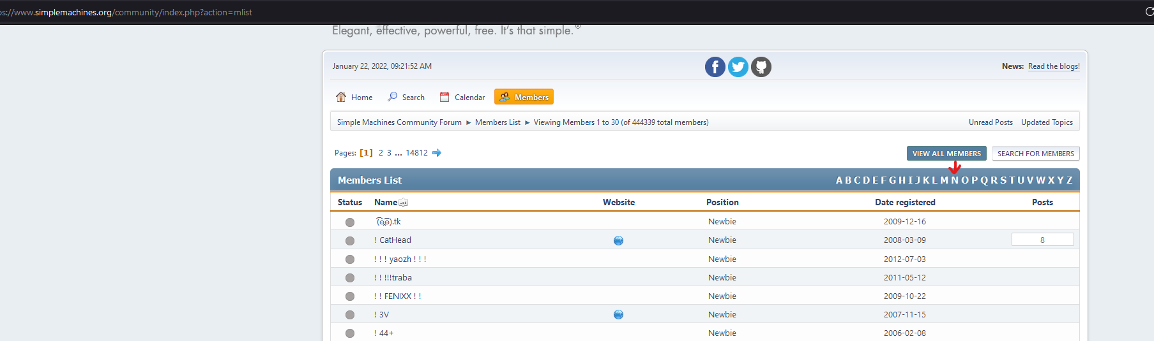Sort by Date registered column header
1154x341 pixels.
coord(905,202)
